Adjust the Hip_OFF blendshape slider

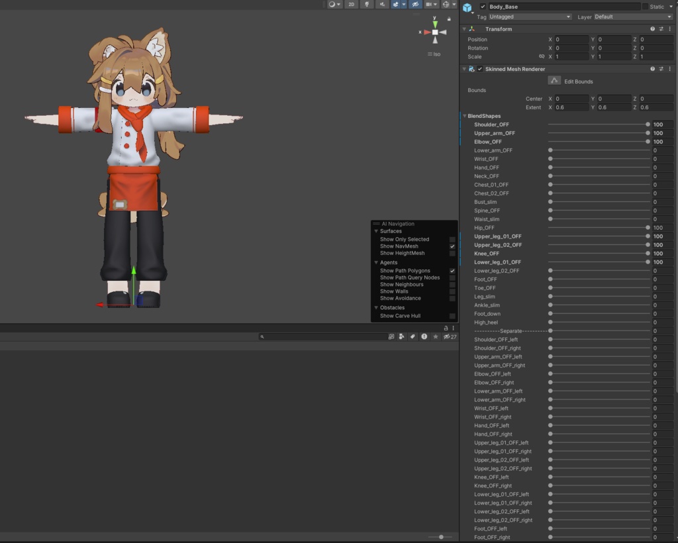[599, 228]
